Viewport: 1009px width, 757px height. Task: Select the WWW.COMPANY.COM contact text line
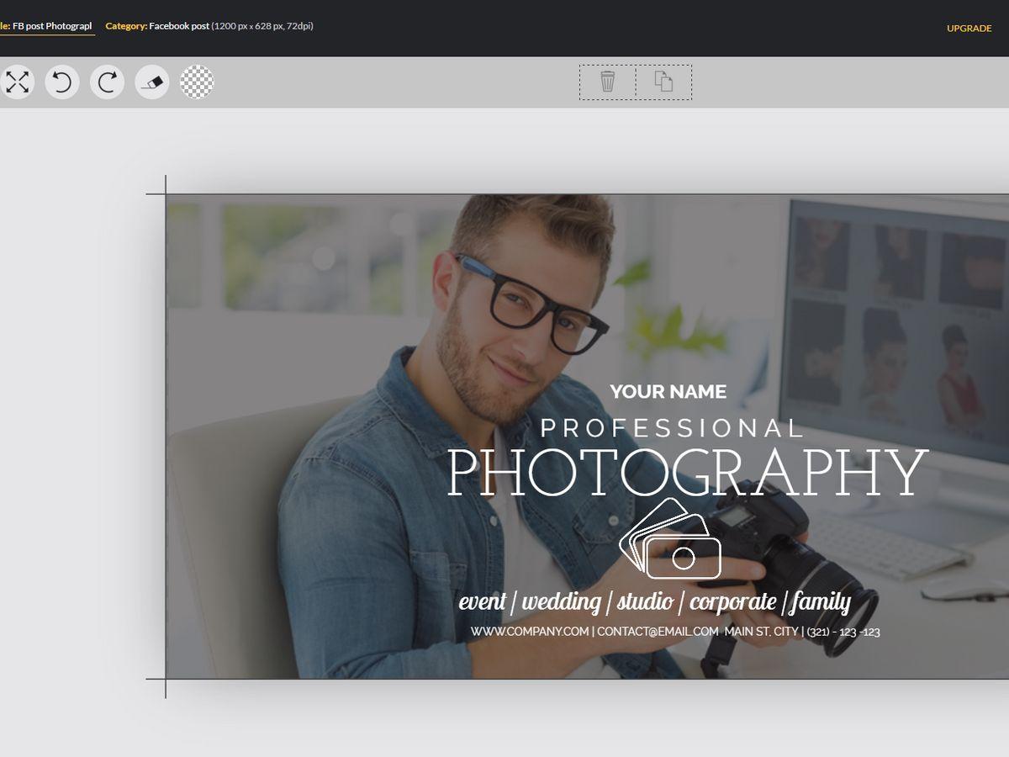[674, 632]
